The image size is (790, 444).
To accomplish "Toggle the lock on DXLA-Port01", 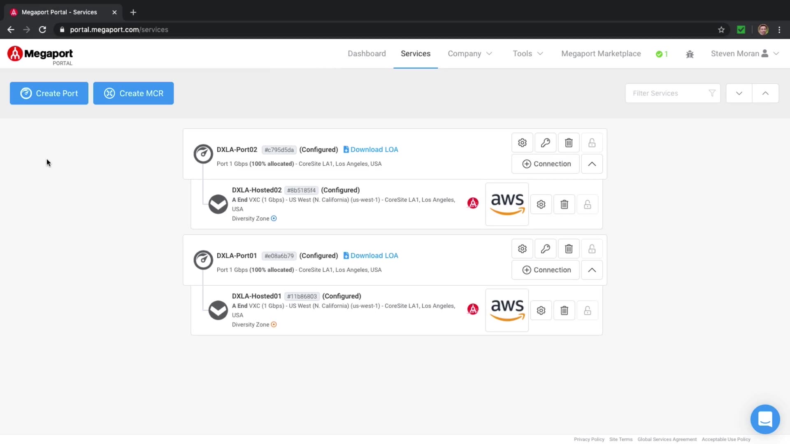I will pyautogui.click(x=592, y=249).
